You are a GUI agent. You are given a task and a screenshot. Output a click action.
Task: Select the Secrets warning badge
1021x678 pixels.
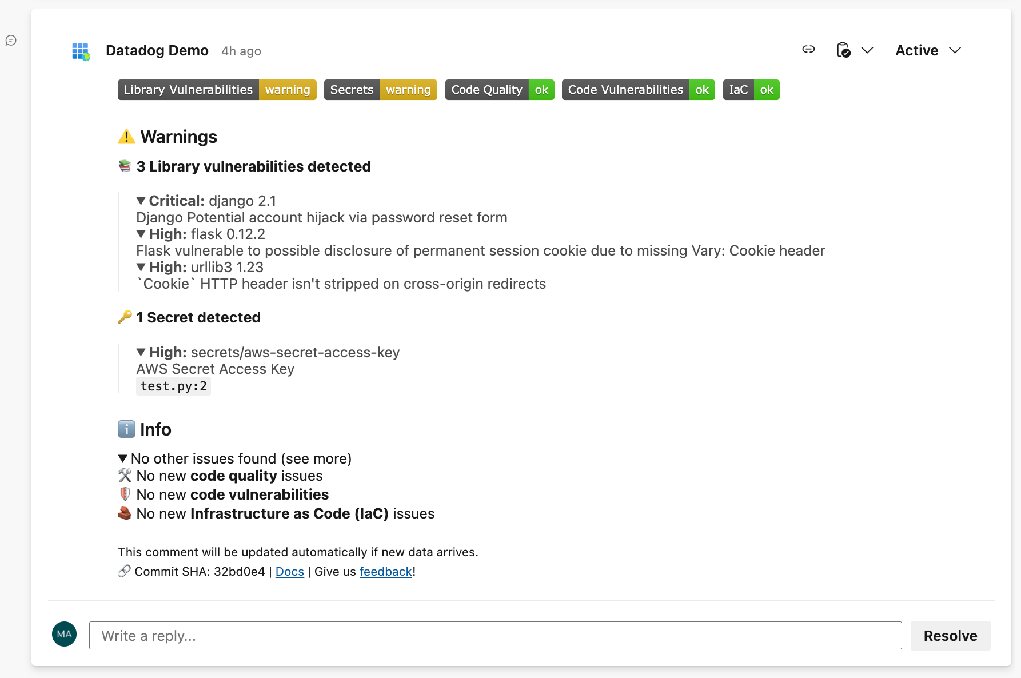click(x=380, y=90)
